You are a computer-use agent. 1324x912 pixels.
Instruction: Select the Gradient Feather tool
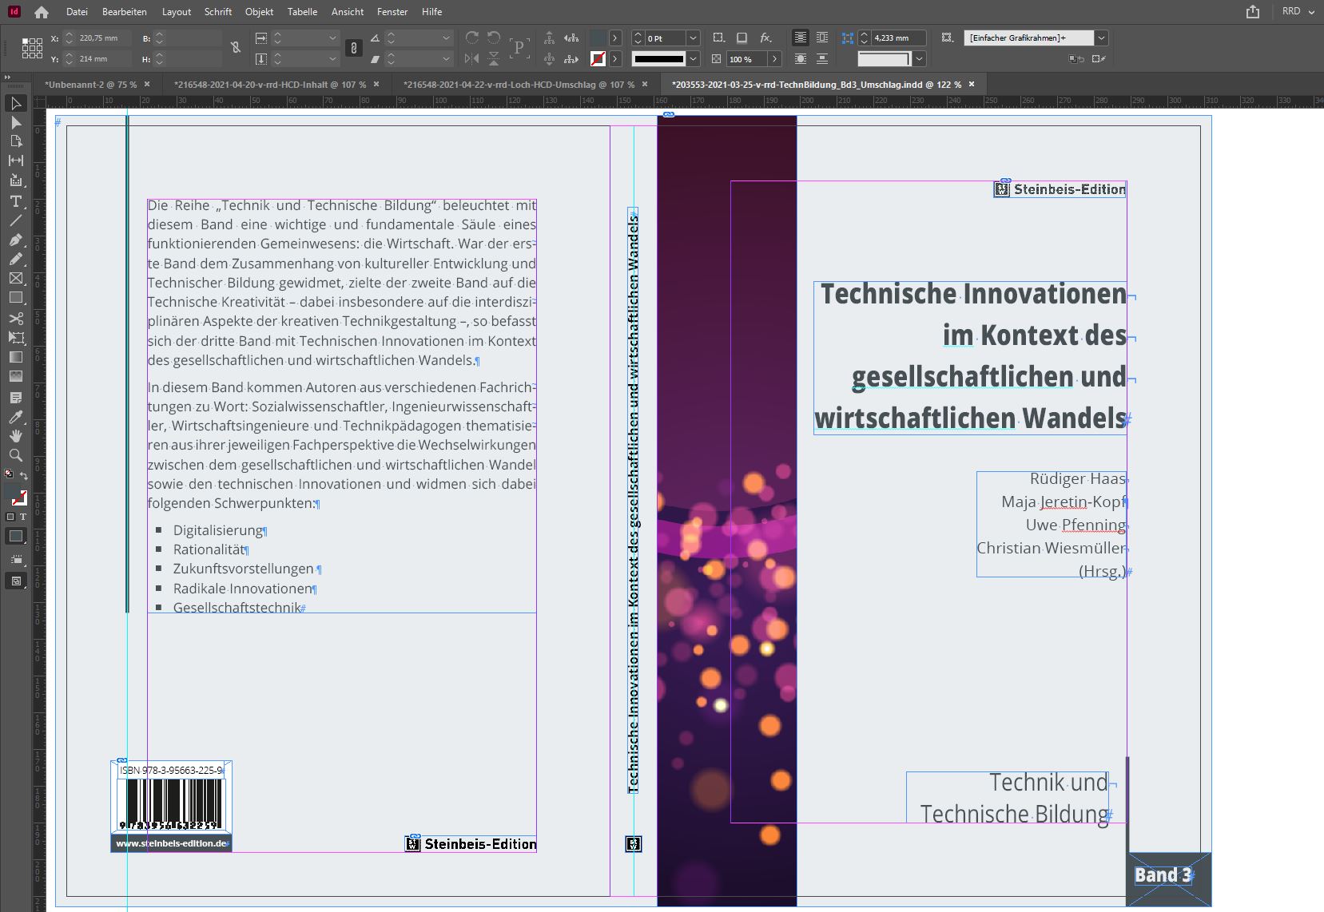click(x=15, y=376)
